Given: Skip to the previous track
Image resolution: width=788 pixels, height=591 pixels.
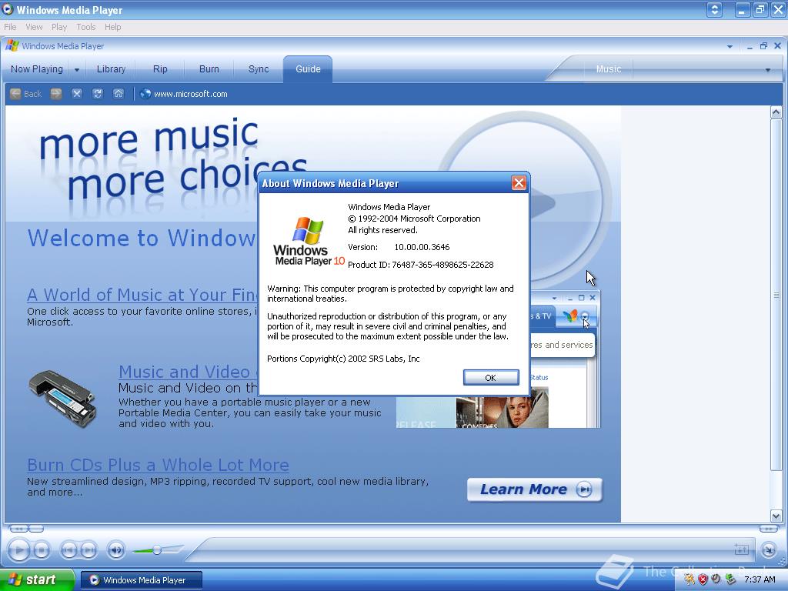Looking at the screenshot, I should pyautogui.click(x=68, y=550).
